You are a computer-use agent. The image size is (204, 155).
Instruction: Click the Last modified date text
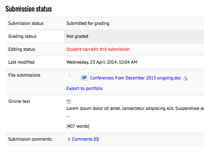102,62
